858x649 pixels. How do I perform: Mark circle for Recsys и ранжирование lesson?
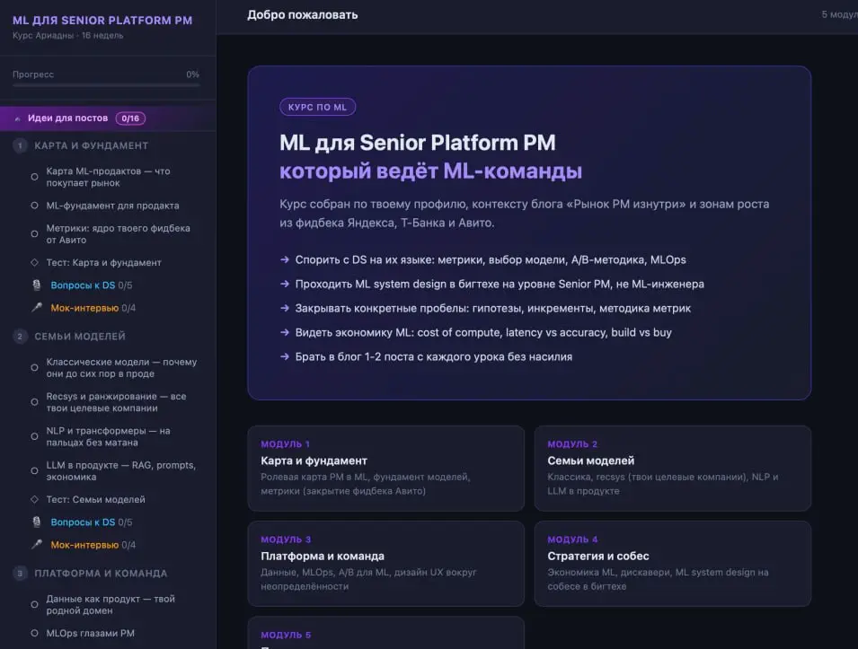(x=34, y=402)
